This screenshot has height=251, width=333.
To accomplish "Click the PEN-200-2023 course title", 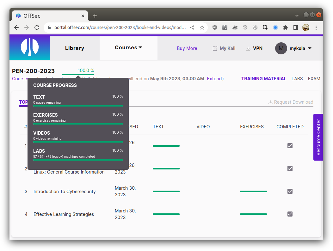I will click(33, 71).
